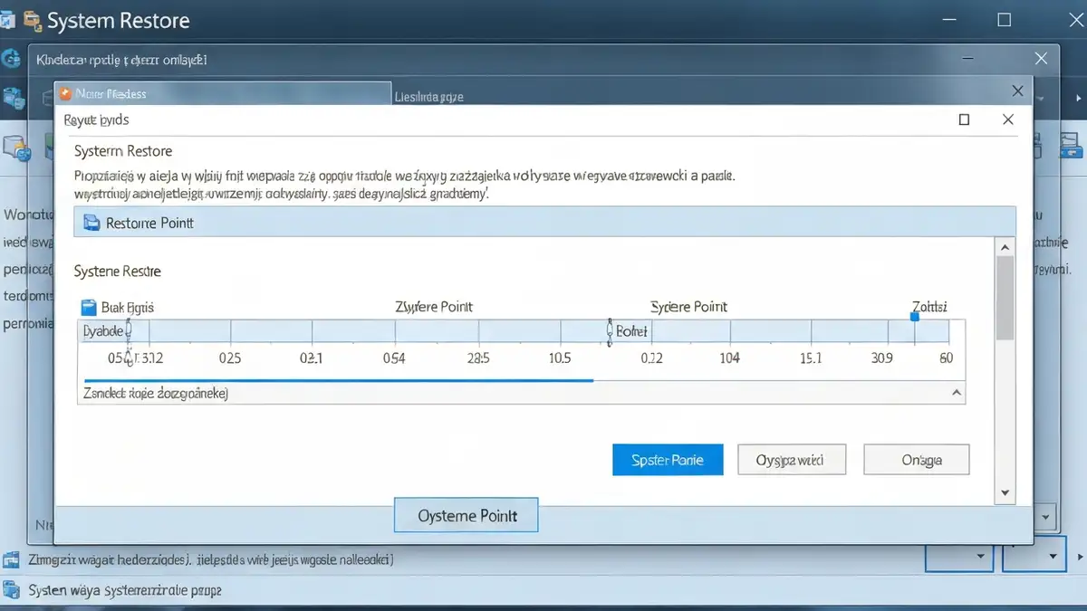The image size is (1087, 611).
Task: Open the rightmost dropdown at bottom right
Action: pos(1036,554)
